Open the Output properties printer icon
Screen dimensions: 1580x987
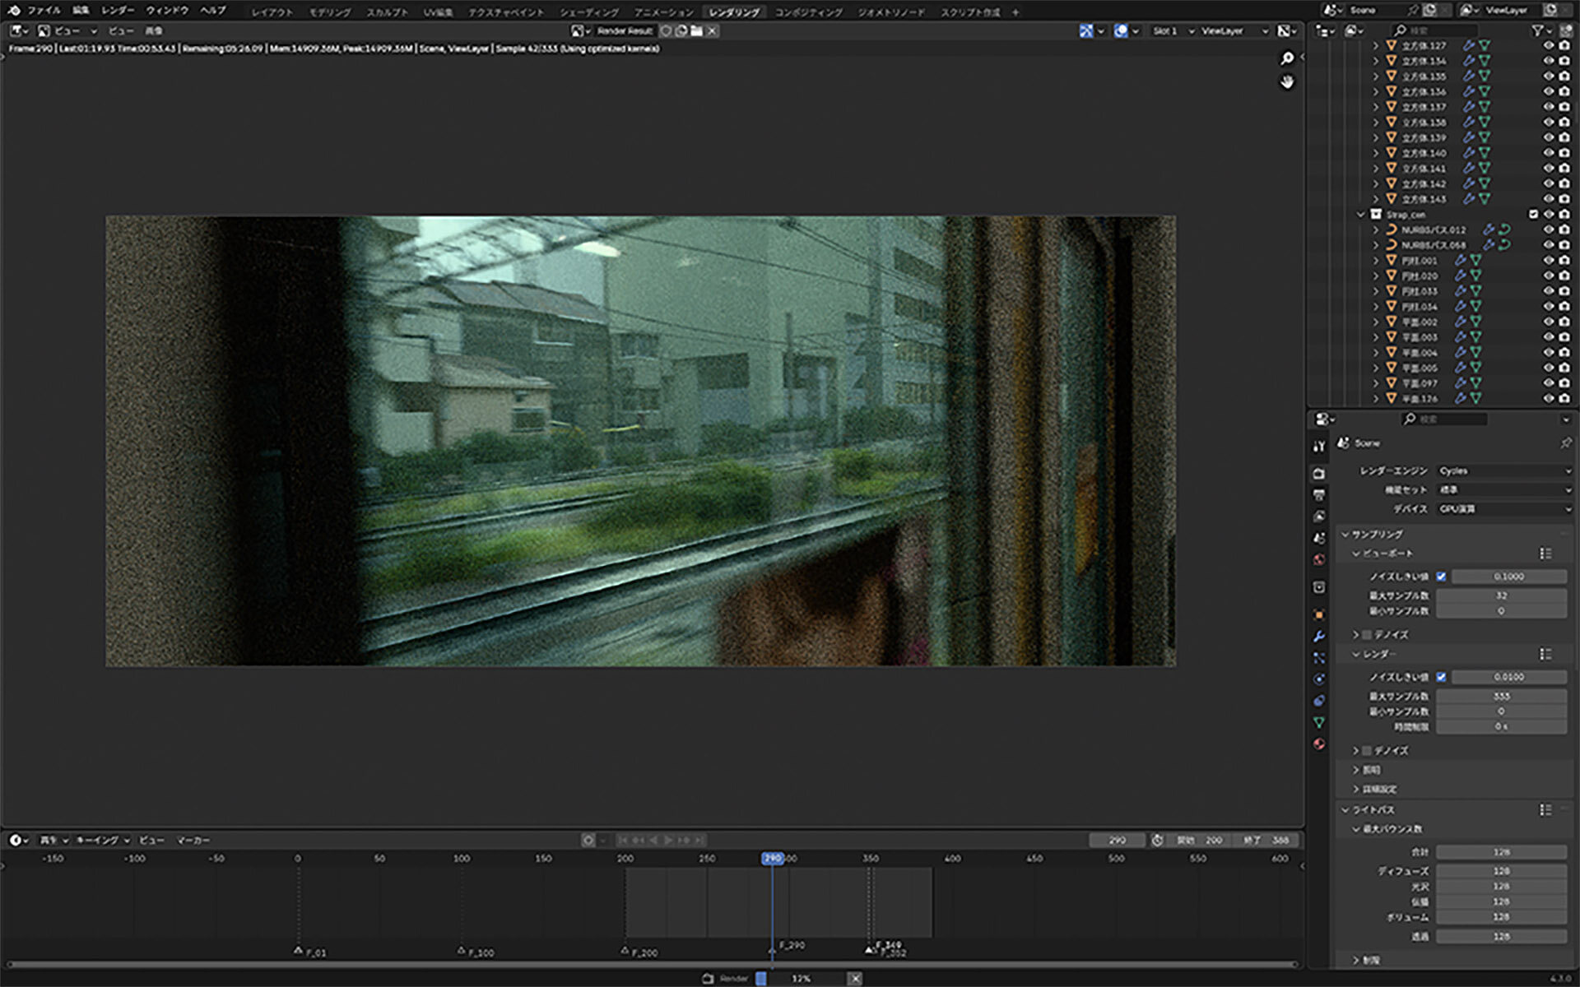click(x=1319, y=495)
